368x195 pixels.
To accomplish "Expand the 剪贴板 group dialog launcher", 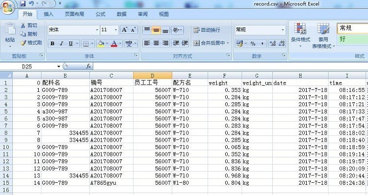I will pos(42,55).
